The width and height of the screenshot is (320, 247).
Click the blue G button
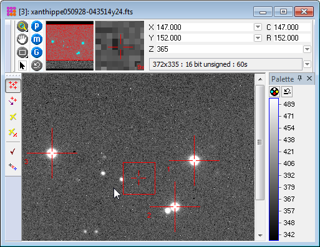pos(37,52)
